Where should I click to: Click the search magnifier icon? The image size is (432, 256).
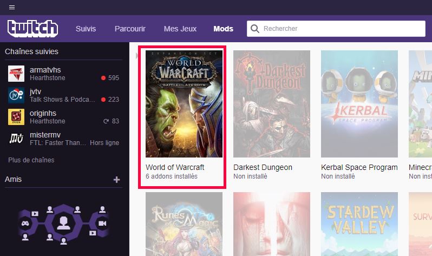pyautogui.click(x=255, y=29)
